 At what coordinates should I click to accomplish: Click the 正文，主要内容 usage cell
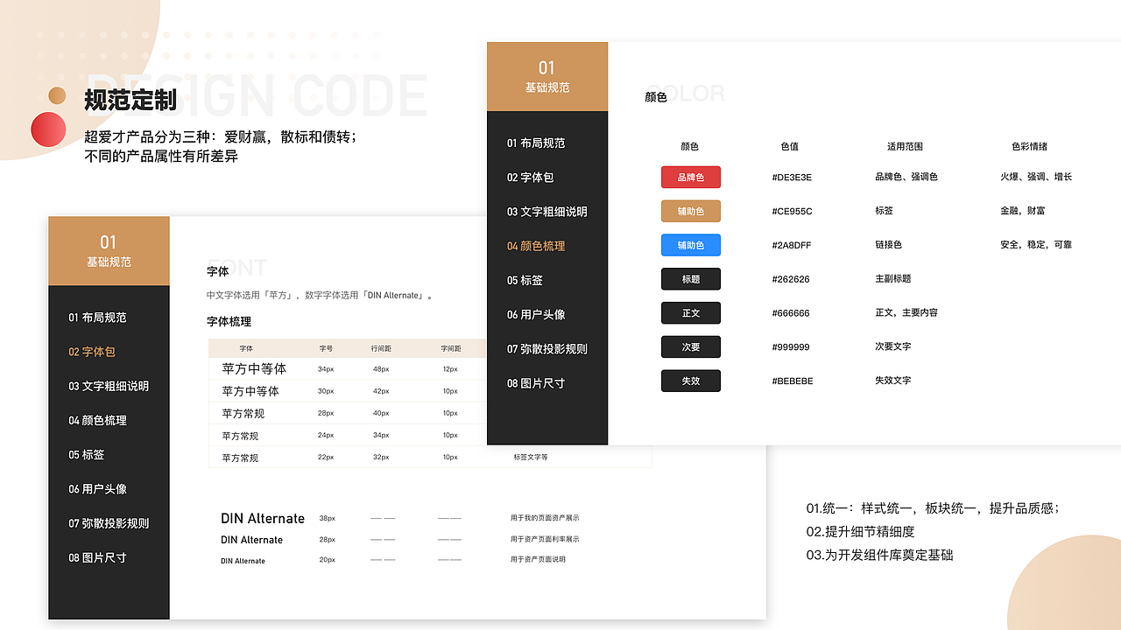(x=906, y=312)
